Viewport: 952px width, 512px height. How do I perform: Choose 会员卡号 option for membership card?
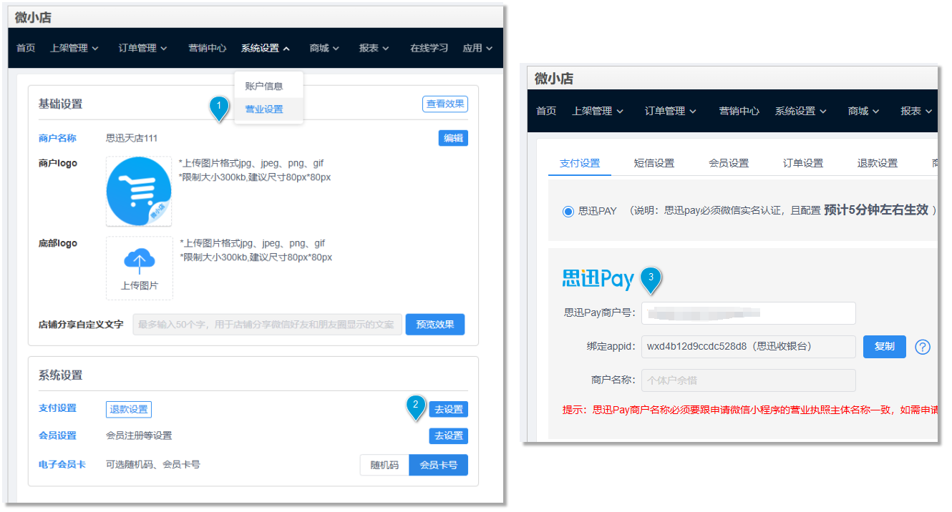coord(438,465)
